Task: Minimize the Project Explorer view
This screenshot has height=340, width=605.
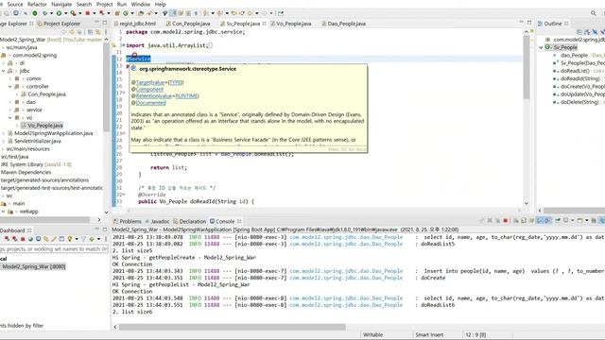Action: pyautogui.click(x=96, y=23)
